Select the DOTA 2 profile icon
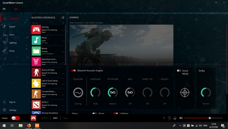 tap(36, 105)
